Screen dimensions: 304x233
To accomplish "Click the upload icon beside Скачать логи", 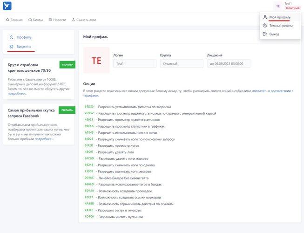I will tap(73, 20).
